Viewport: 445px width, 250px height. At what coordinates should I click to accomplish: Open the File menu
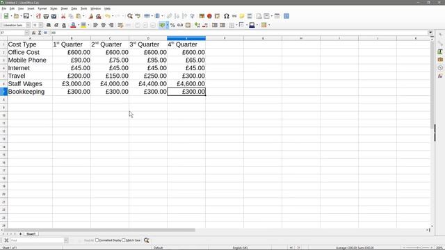[3, 9]
